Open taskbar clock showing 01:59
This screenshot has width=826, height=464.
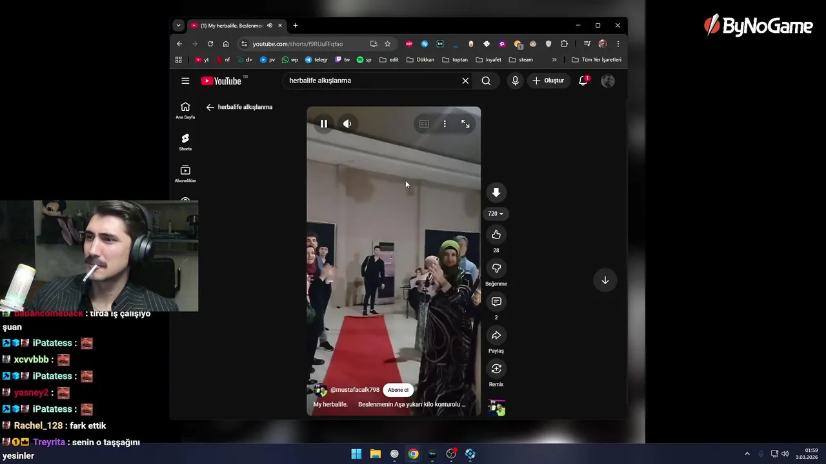[x=807, y=454]
